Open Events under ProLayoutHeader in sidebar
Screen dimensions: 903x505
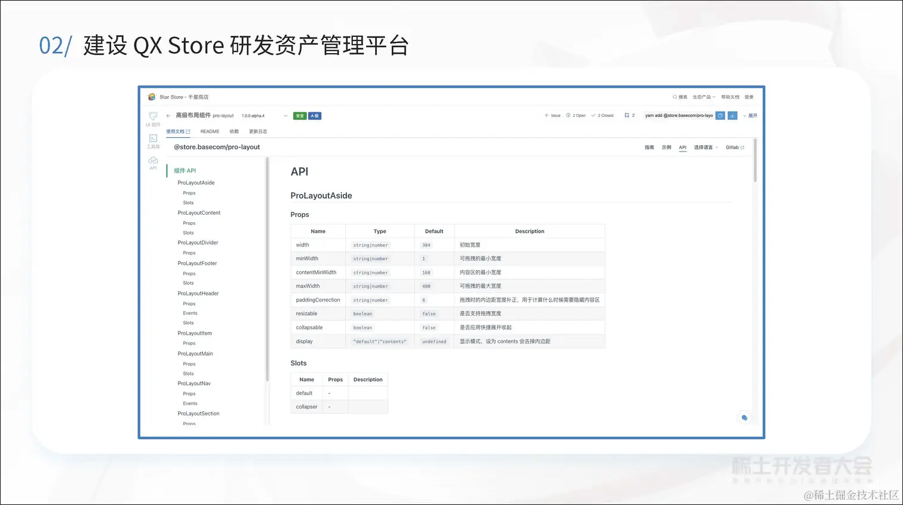pos(190,313)
